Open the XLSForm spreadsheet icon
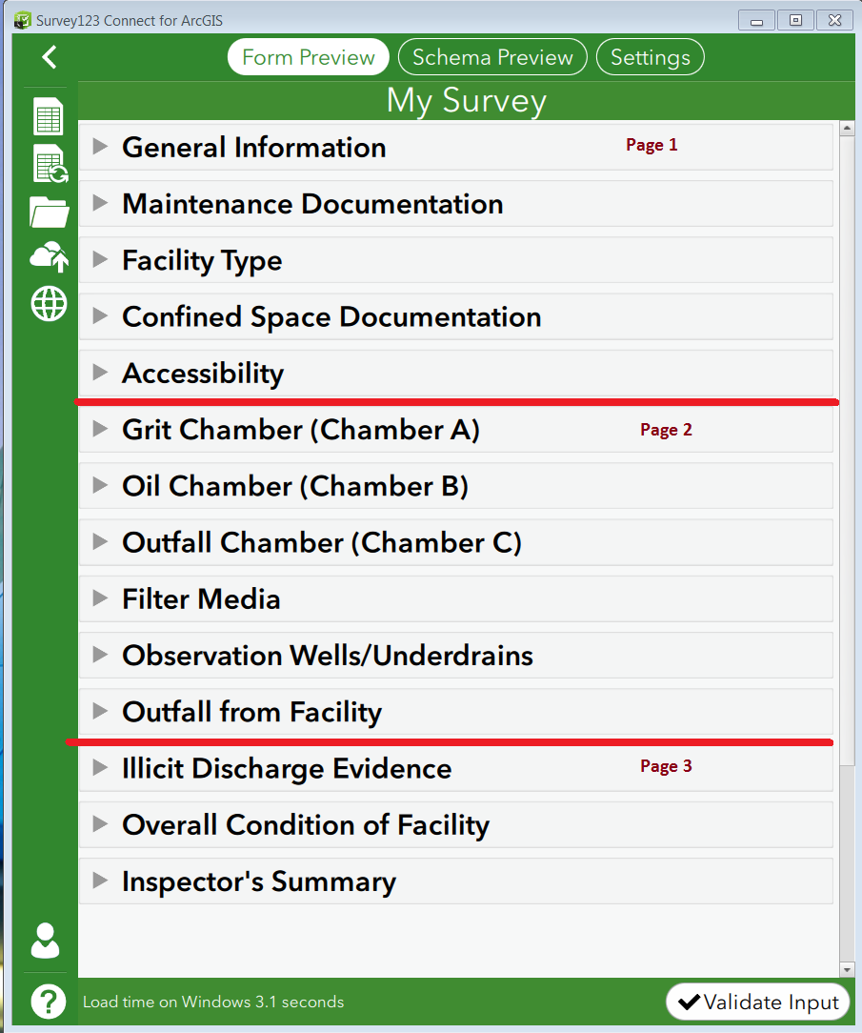 click(x=48, y=116)
